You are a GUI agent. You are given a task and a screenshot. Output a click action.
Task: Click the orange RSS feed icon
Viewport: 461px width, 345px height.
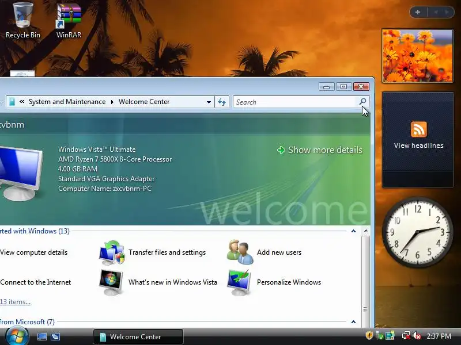419,129
